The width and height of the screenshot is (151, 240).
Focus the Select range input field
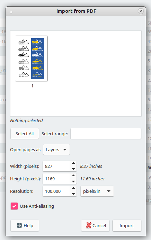pos(106,134)
